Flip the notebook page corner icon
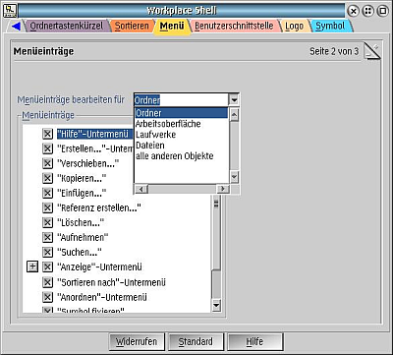Viewport: 393px width, 355px height. click(x=372, y=51)
